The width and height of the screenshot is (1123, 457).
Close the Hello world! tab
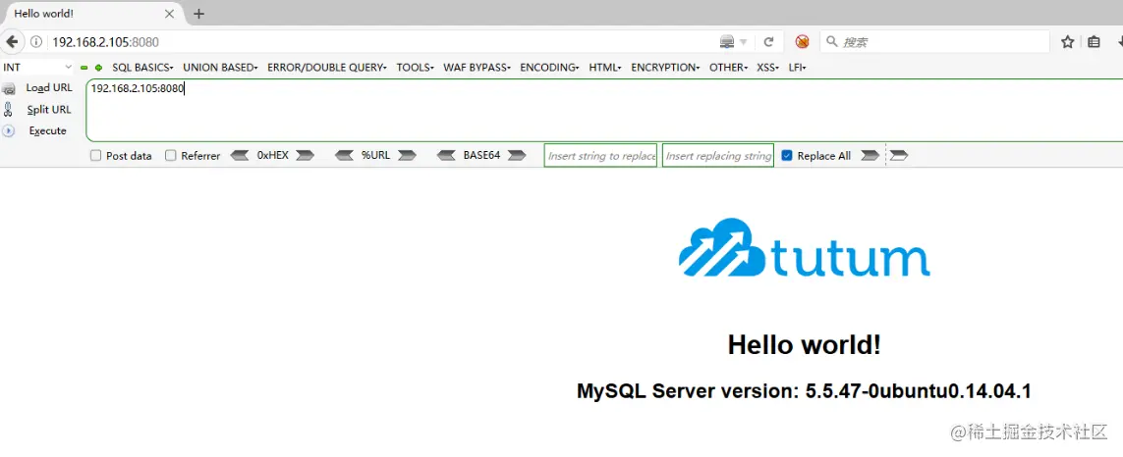point(170,14)
